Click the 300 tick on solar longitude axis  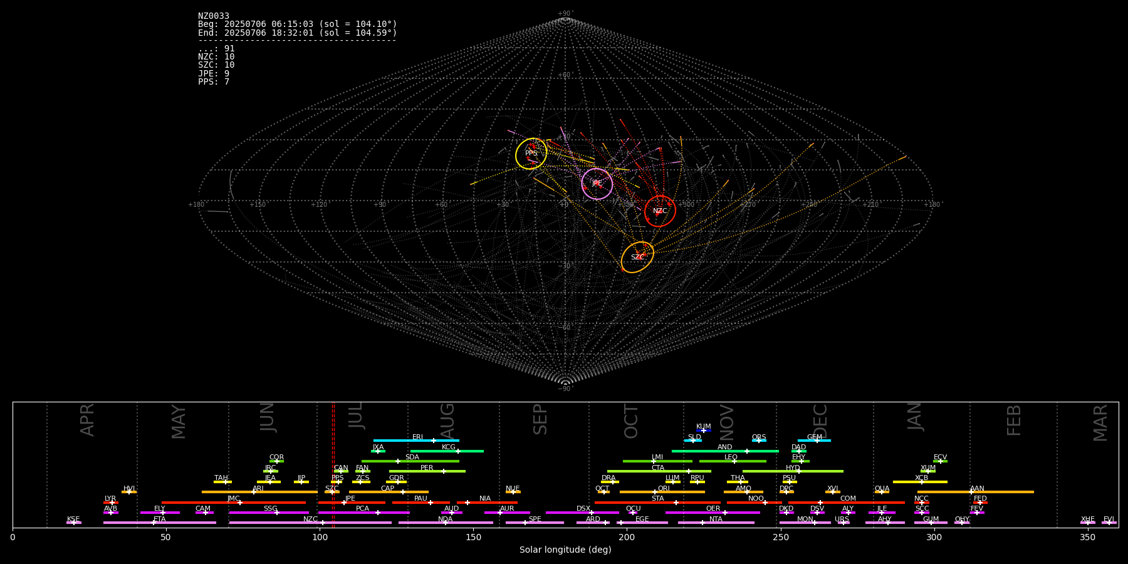tap(934, 537)
